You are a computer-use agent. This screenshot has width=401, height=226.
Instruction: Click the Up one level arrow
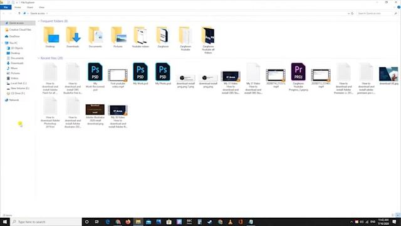[x=19, y=13]
